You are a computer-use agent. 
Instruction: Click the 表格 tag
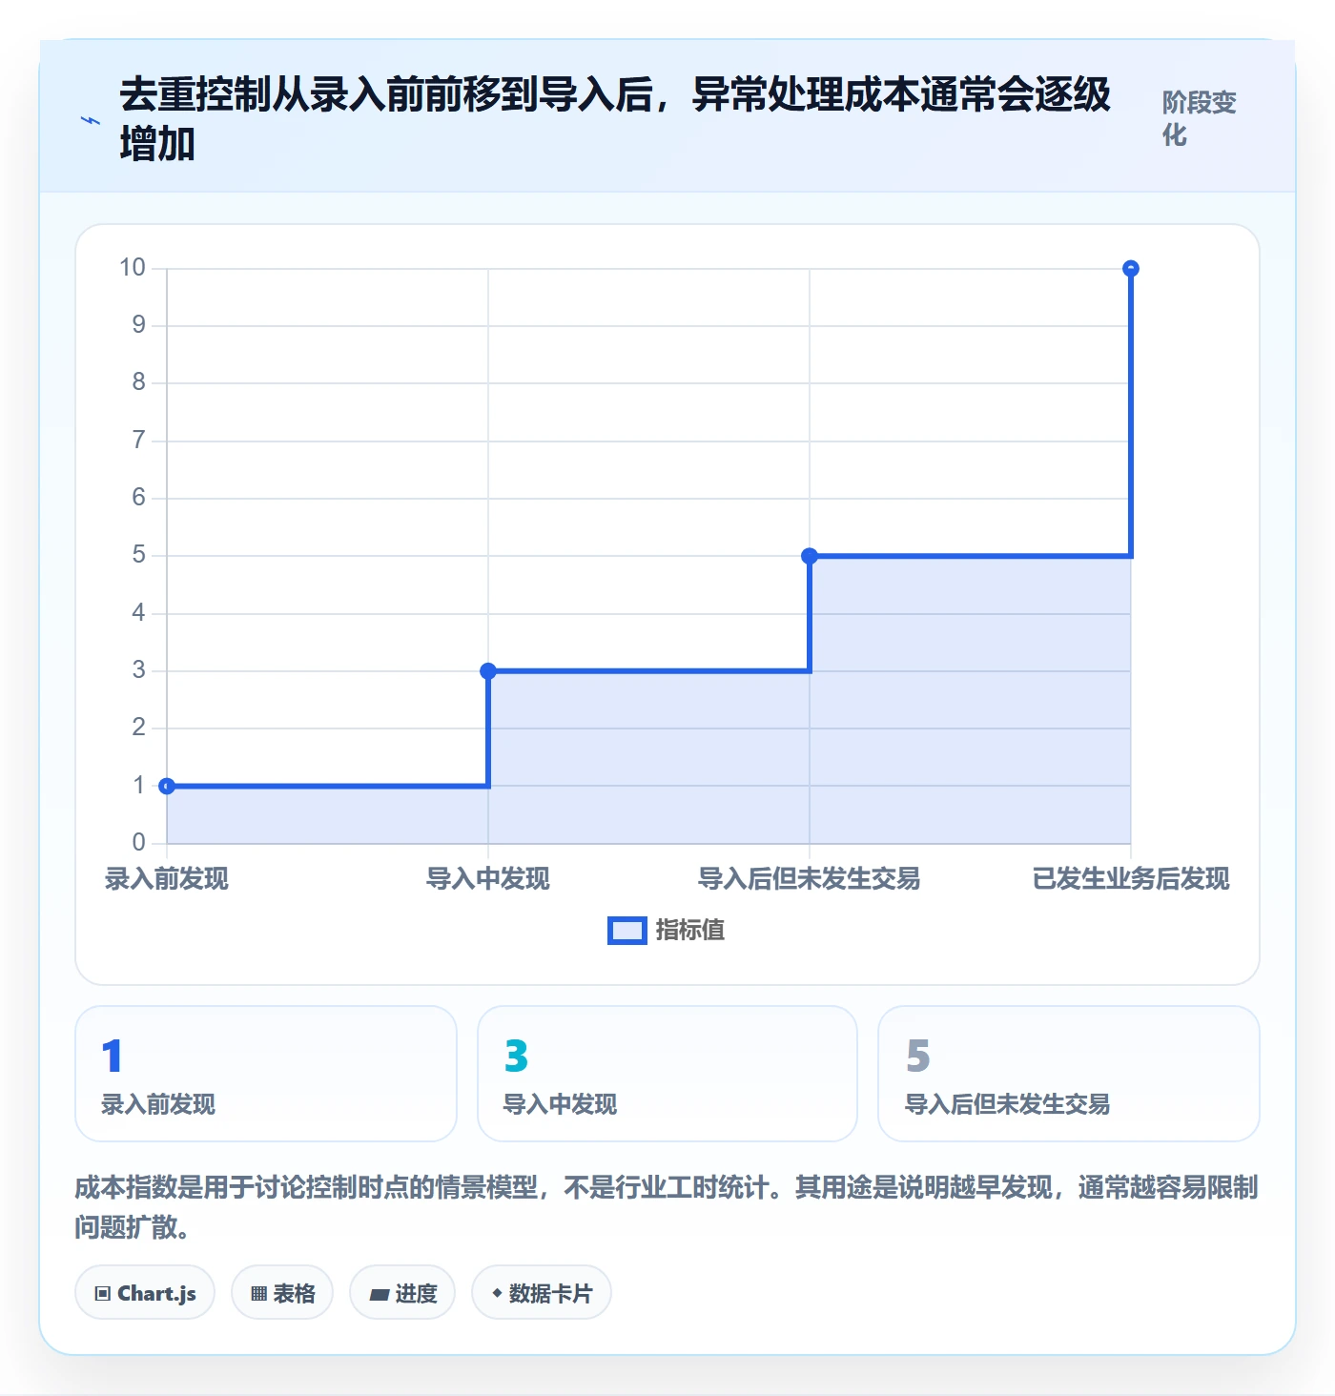tap(282, 1293)
